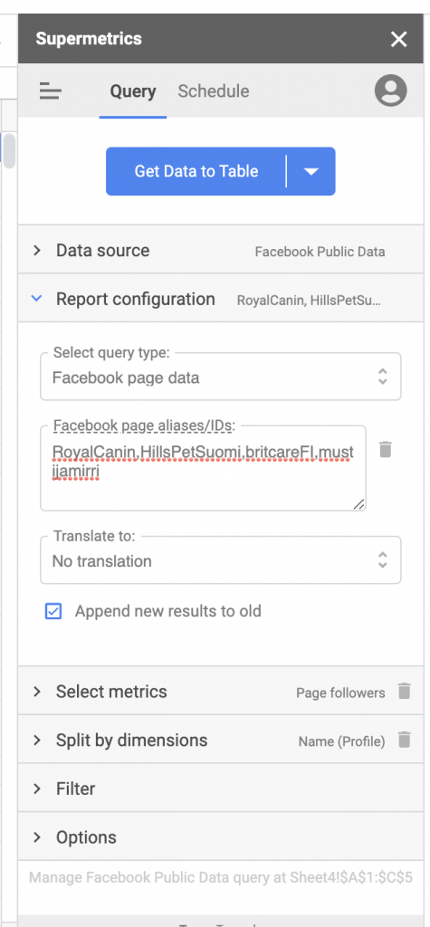
Task: Expand the Options section
Action: 221,836
